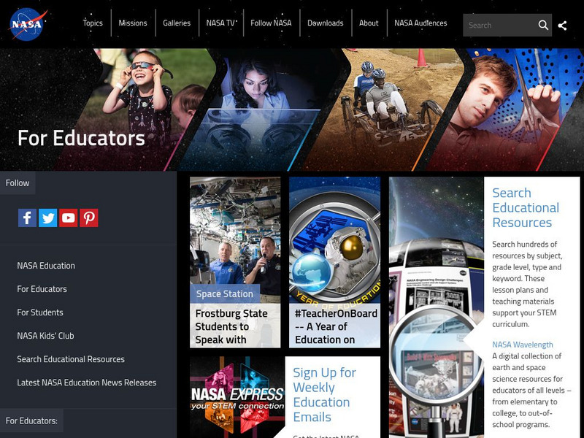Click inside the Search input box
The image size is (584, 438).
tap(500, 24)
